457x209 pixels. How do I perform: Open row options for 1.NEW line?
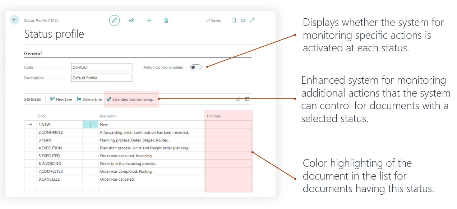(90, 125)
